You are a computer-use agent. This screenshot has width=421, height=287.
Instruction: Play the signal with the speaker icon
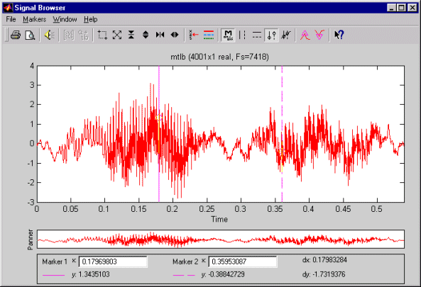[50, 35]
